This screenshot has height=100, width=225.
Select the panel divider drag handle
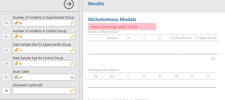point(81,75)
